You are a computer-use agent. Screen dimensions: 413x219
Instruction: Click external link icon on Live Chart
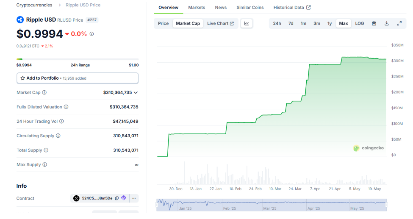(x=232, y=23)
